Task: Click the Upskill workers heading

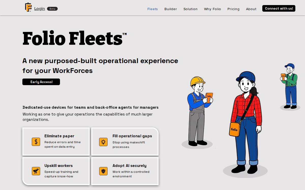Action: (58, 166)
